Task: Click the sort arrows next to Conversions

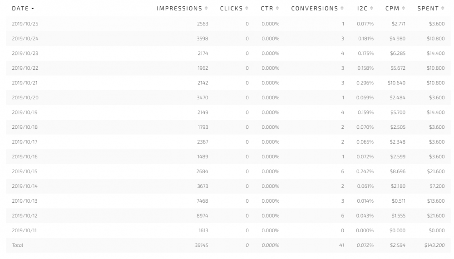Action: [x=342, y=9]
